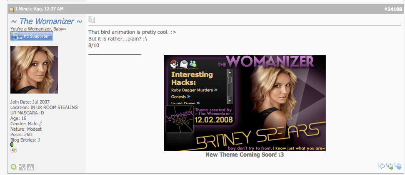Click the 'Join Date: Jul 2007' text
The image size is (405, 175).
pyautogui.click(x=30, y=102)
